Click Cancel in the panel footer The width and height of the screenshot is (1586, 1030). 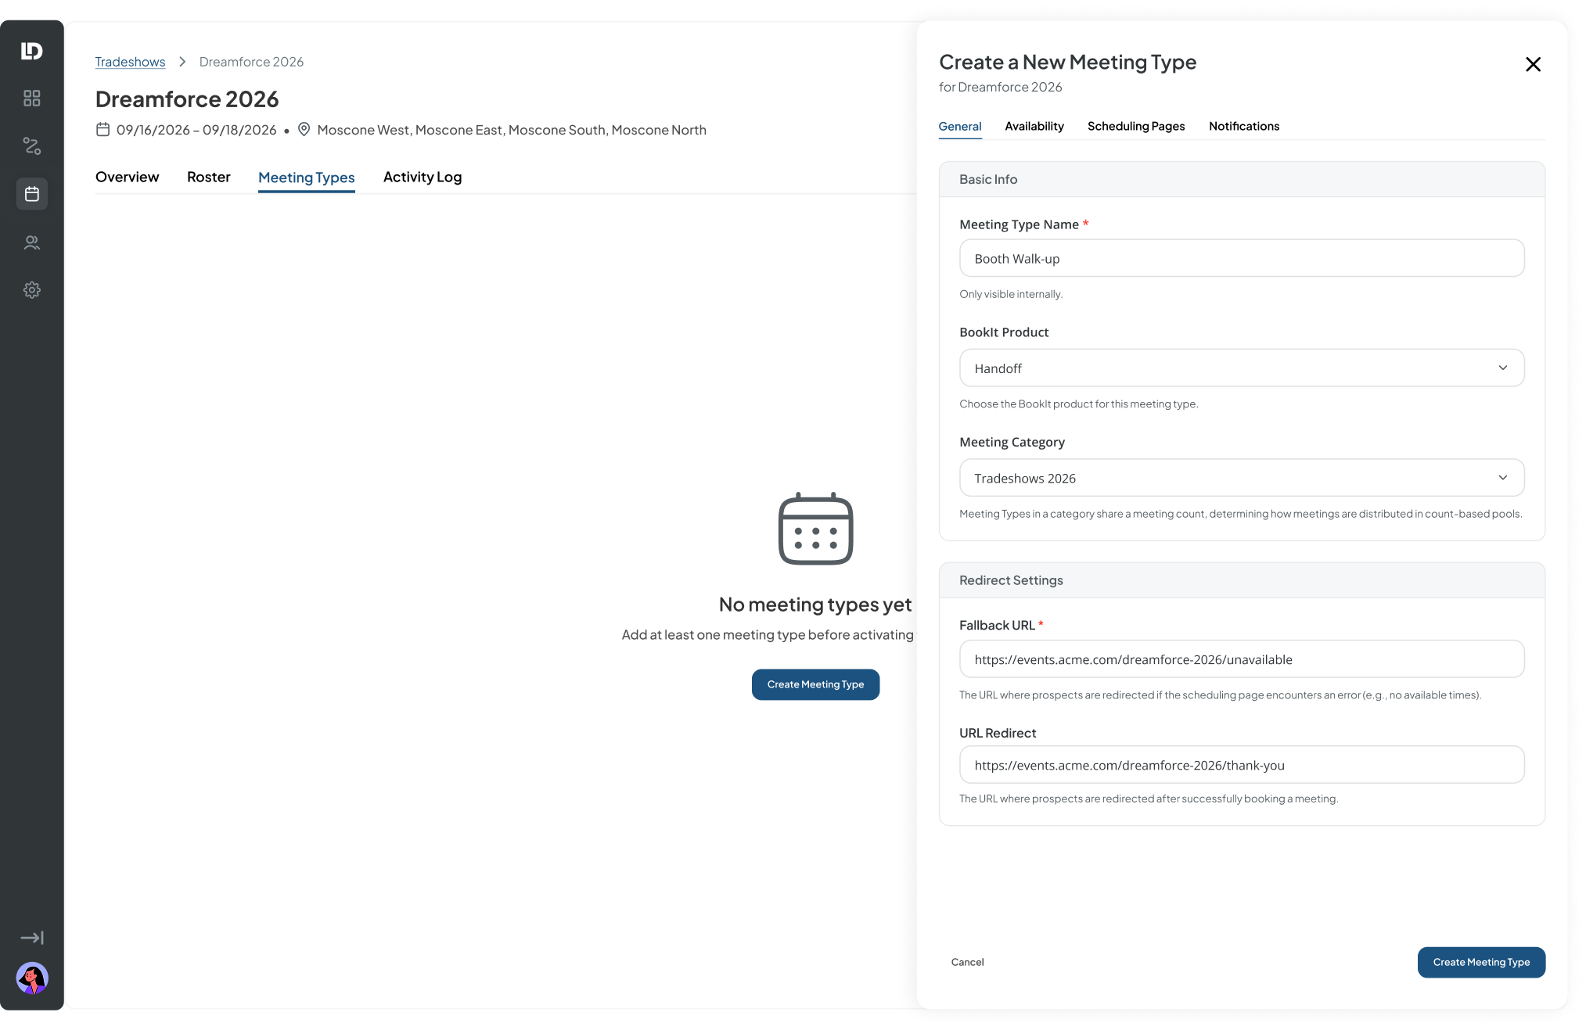point(967,962)
